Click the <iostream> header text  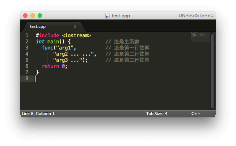pyautogui.click(x=76, y=35)
